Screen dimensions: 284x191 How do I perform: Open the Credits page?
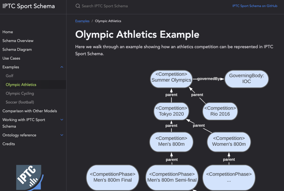click(x=9, y=144)
